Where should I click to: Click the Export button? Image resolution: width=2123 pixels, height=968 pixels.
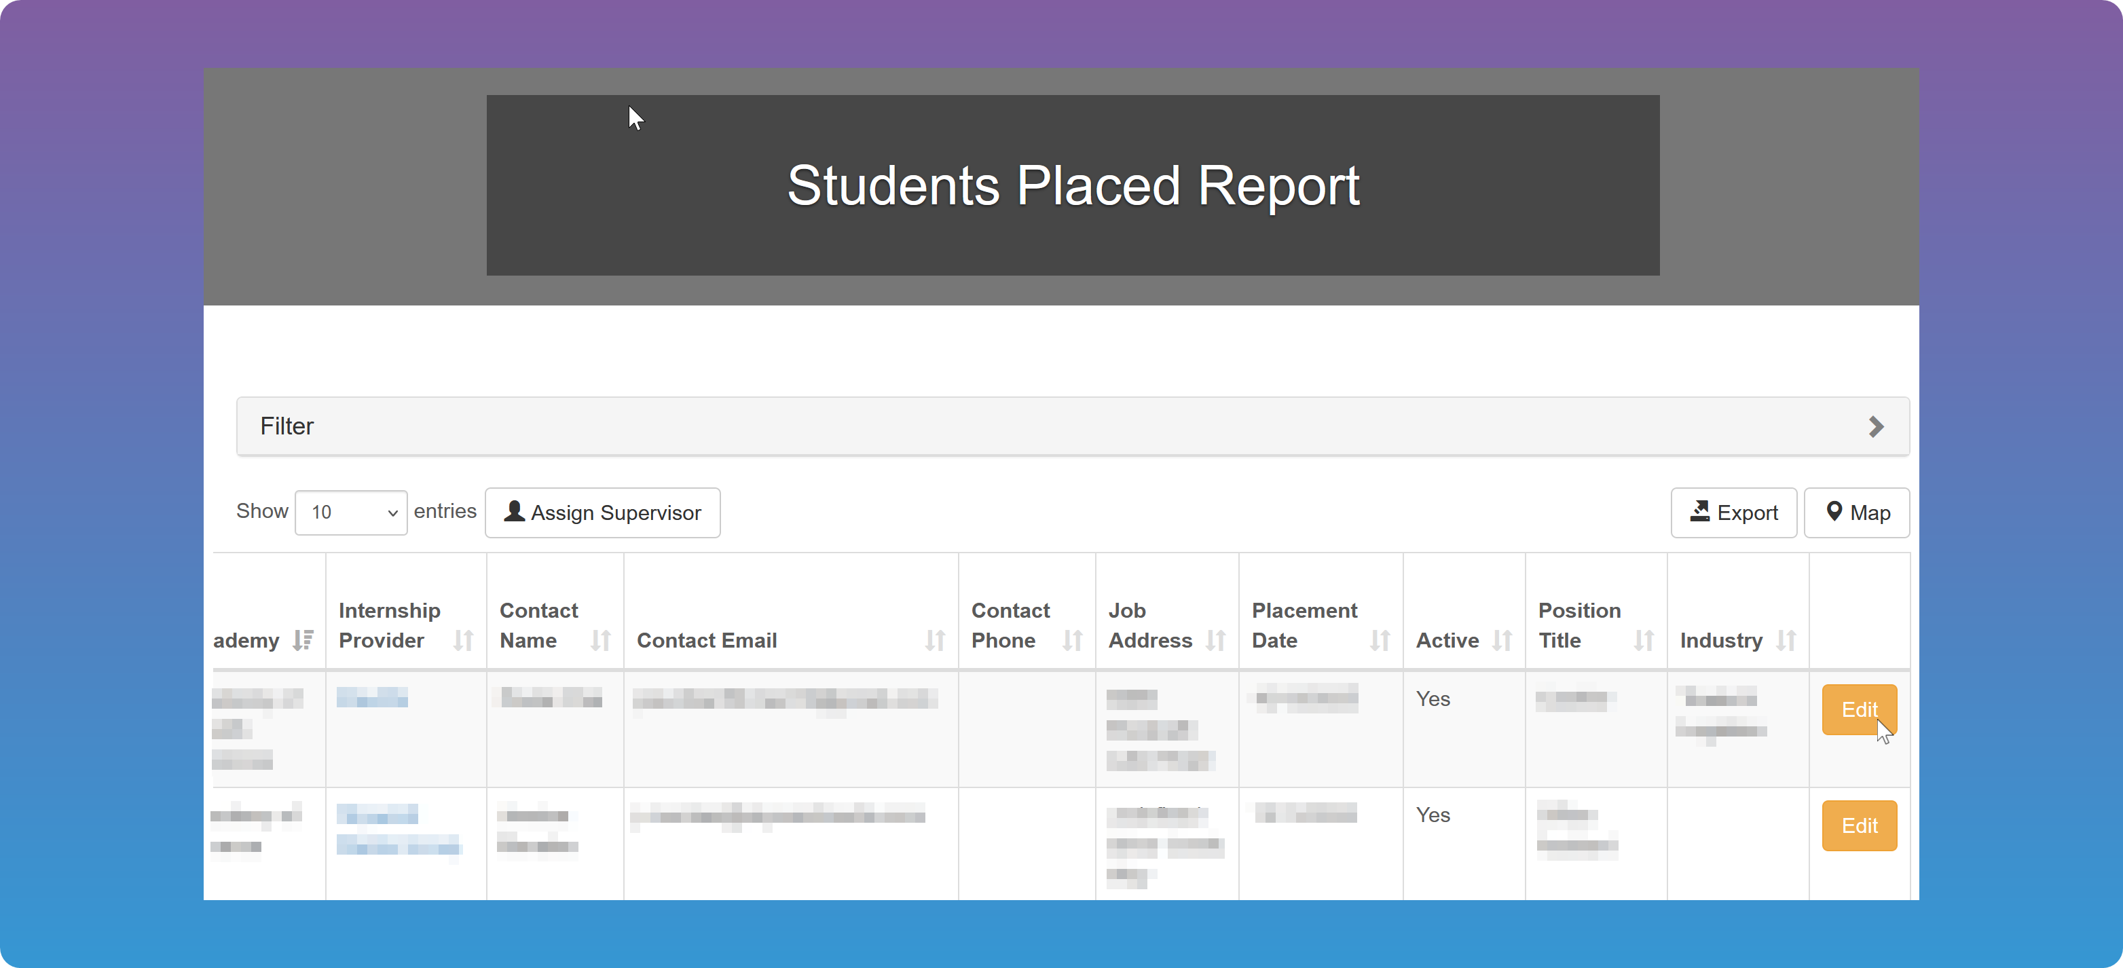(1734, 513)
